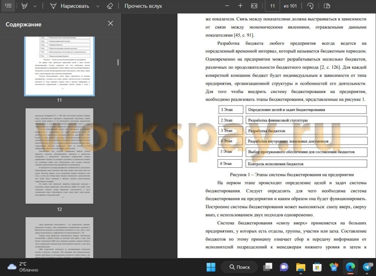Open highlighter color options dropdown

pos(35,6)
